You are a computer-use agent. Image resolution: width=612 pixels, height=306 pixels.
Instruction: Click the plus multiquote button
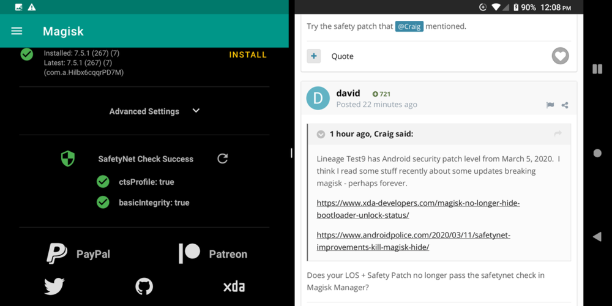coord(314,56)
